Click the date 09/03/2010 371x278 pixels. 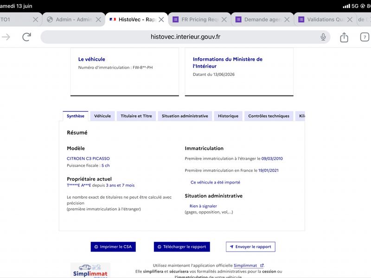coord(272,158)
